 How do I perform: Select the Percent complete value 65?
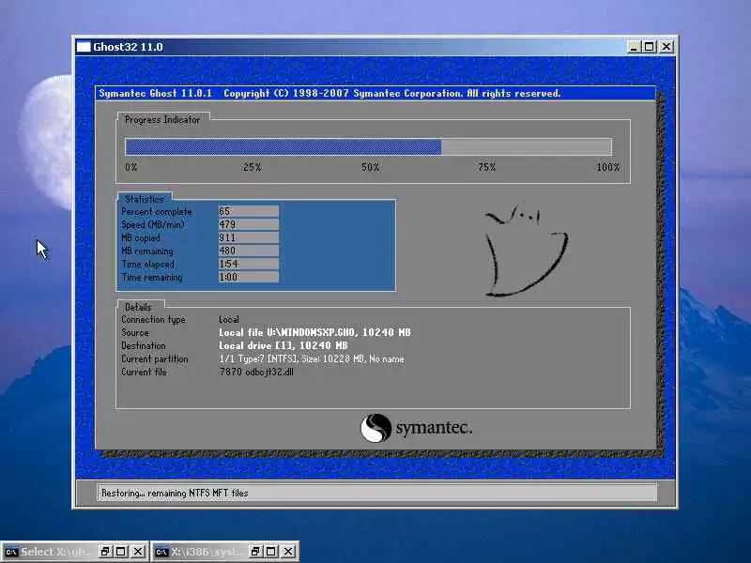(249, 211)
